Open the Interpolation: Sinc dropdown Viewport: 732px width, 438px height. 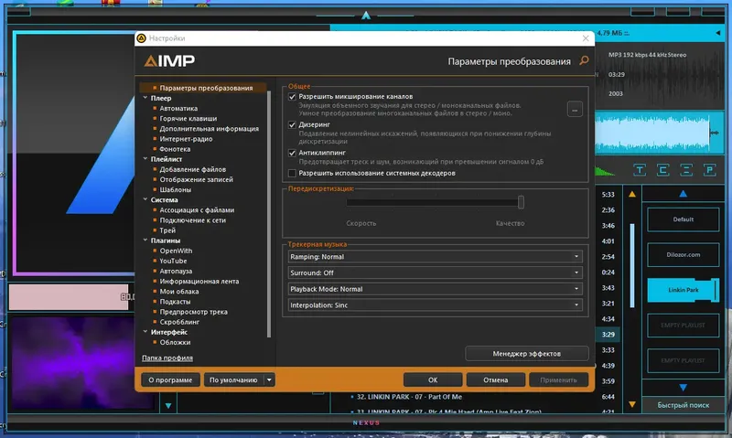436,305
